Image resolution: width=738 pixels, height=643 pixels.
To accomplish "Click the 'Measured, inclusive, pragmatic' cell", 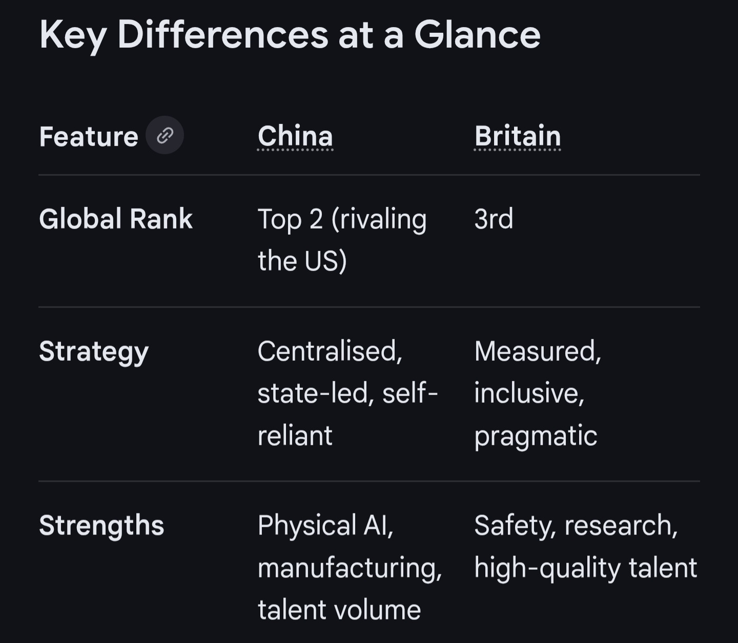I will 538,393.
